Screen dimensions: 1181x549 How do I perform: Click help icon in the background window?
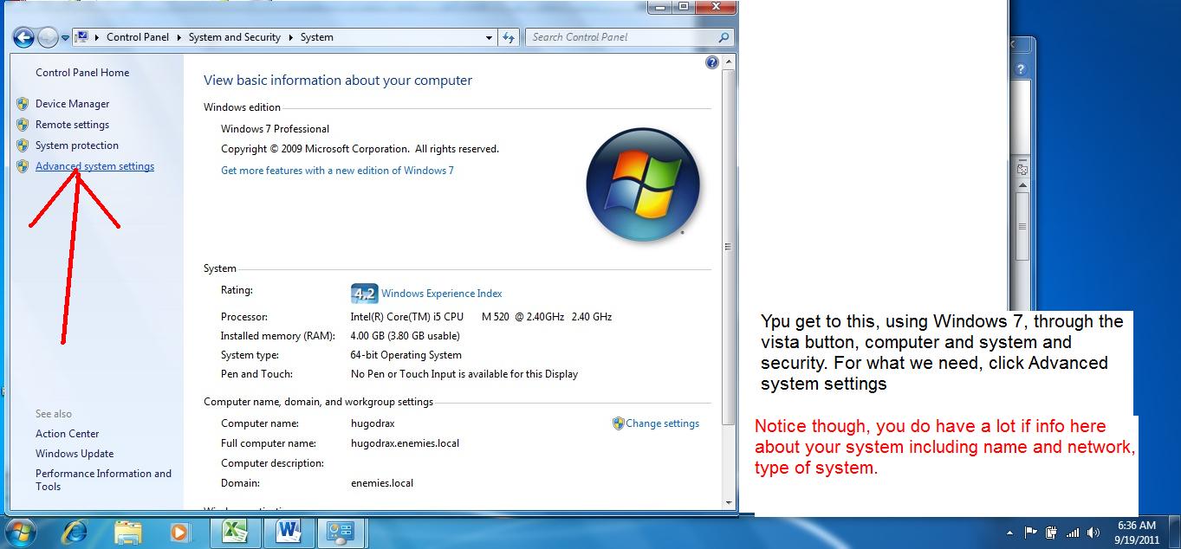(x=1022, y=70)
